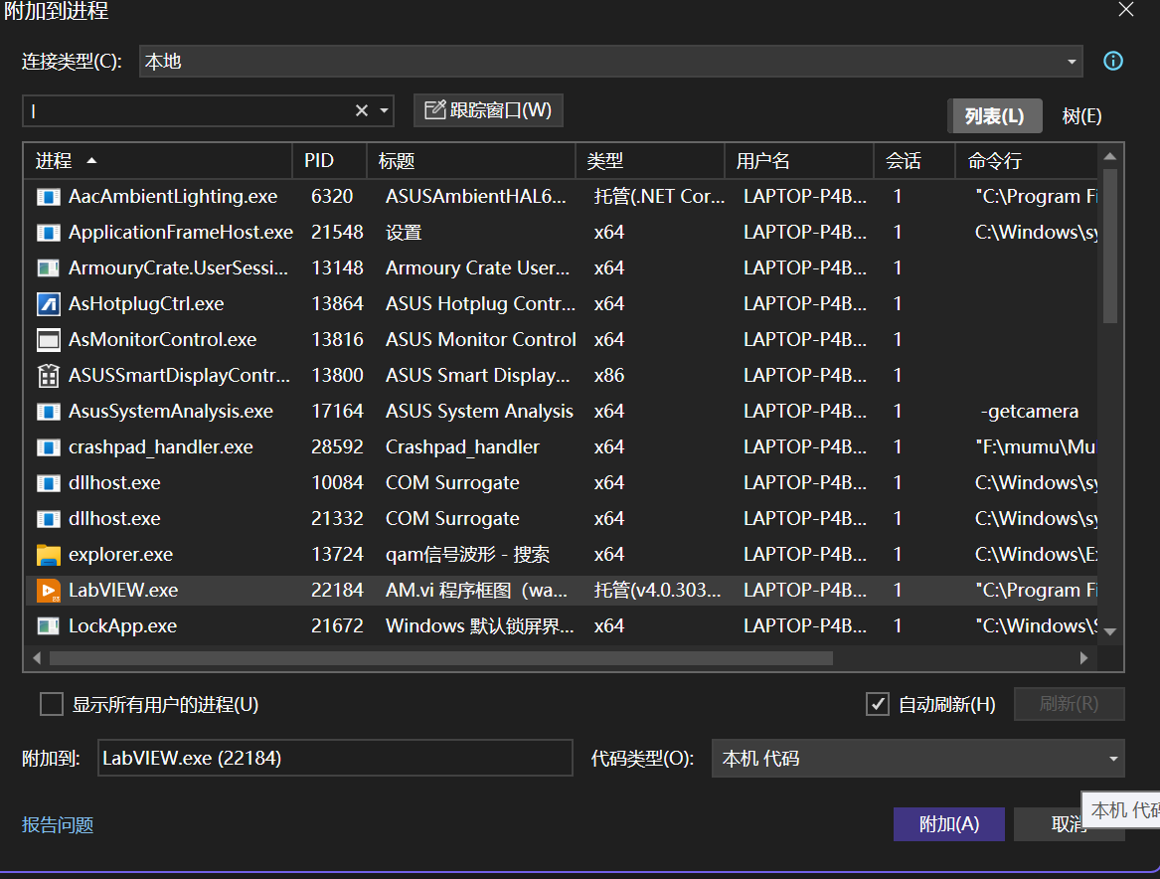
Task: Click the ApplicationFrameHost.exe process icon
Action: pyautogui.click(x=48, y=233)
